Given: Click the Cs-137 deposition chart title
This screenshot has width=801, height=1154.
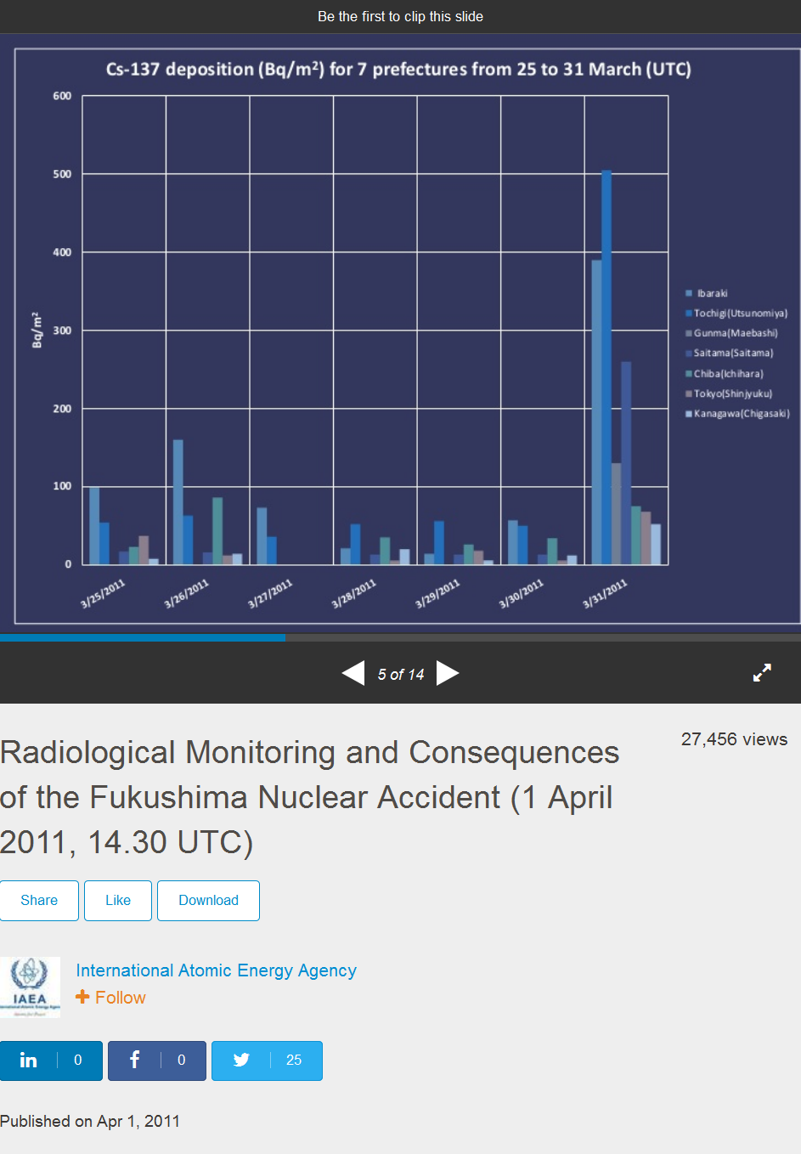Looking at the screenshot, I should (398, 69).
